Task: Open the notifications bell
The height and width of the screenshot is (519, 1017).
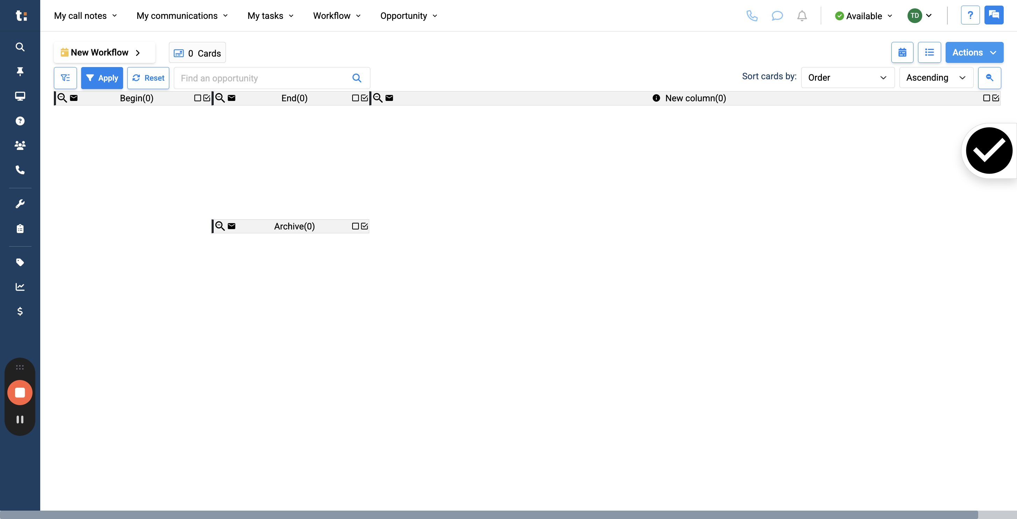Action: click(x=802, y=16)
